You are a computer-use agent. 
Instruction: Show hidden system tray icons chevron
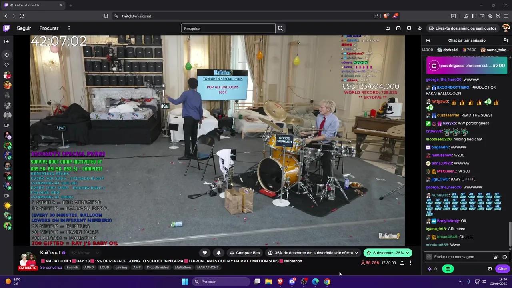pos(460,282)
